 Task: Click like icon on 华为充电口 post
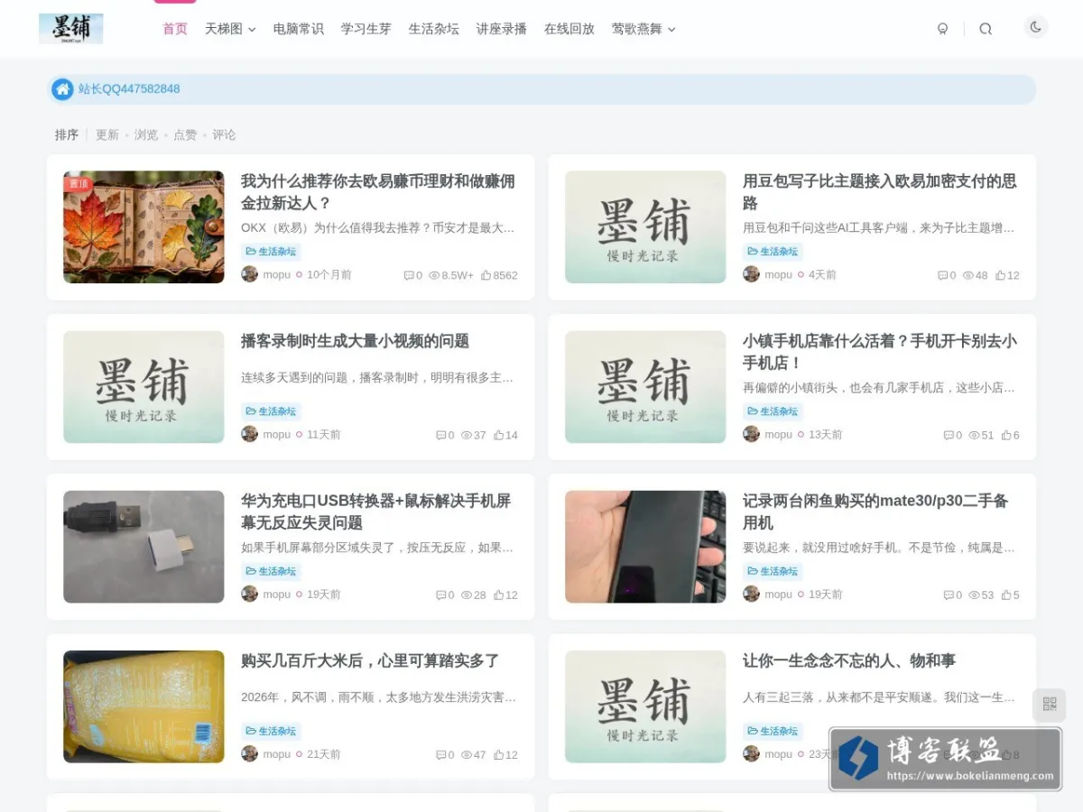click(498, 595)
